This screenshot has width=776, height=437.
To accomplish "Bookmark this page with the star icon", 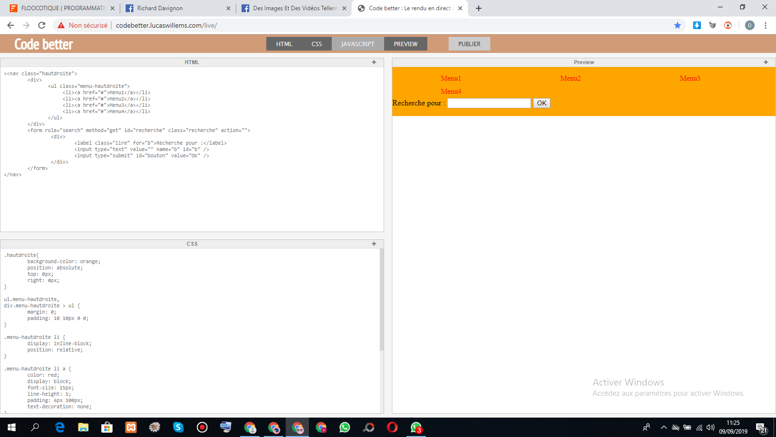I will point(678,25).
